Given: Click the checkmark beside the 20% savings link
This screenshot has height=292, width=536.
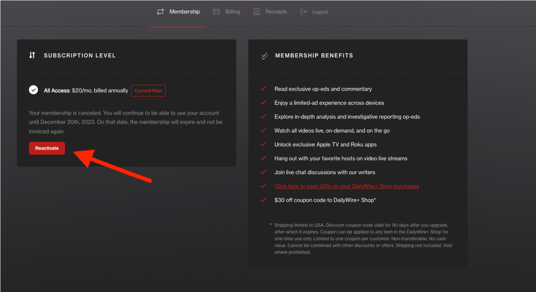Looking at the screenshot, I should [263, 186].
